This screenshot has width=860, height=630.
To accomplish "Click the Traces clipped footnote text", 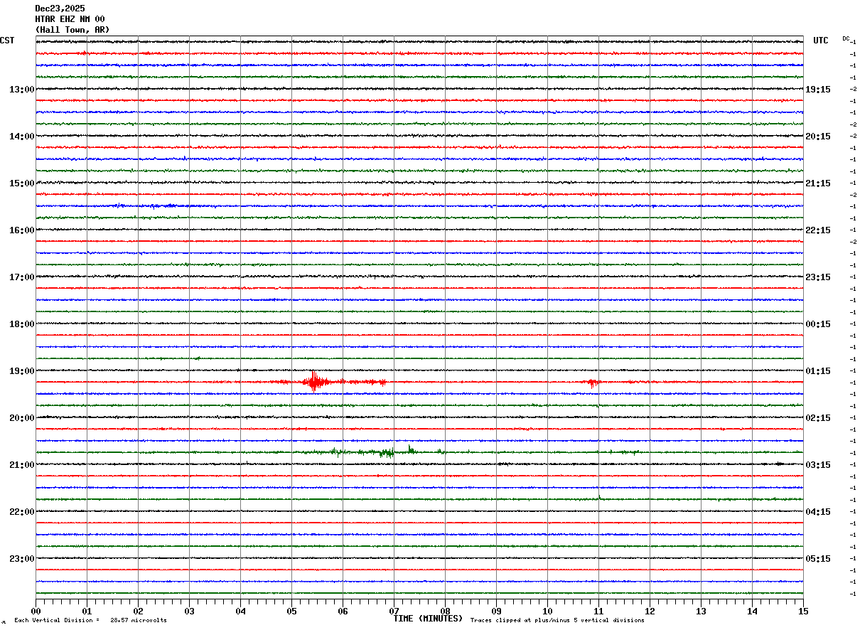I will click(557, 621).
